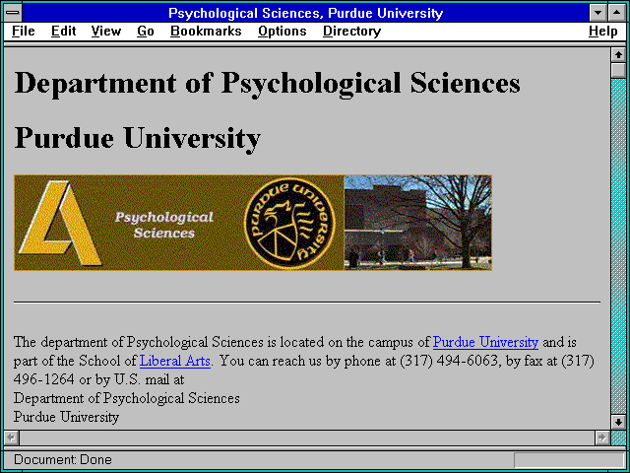Click the phone number (317) 494-6063
Viewport: 630px width, 473px height.
449,361
